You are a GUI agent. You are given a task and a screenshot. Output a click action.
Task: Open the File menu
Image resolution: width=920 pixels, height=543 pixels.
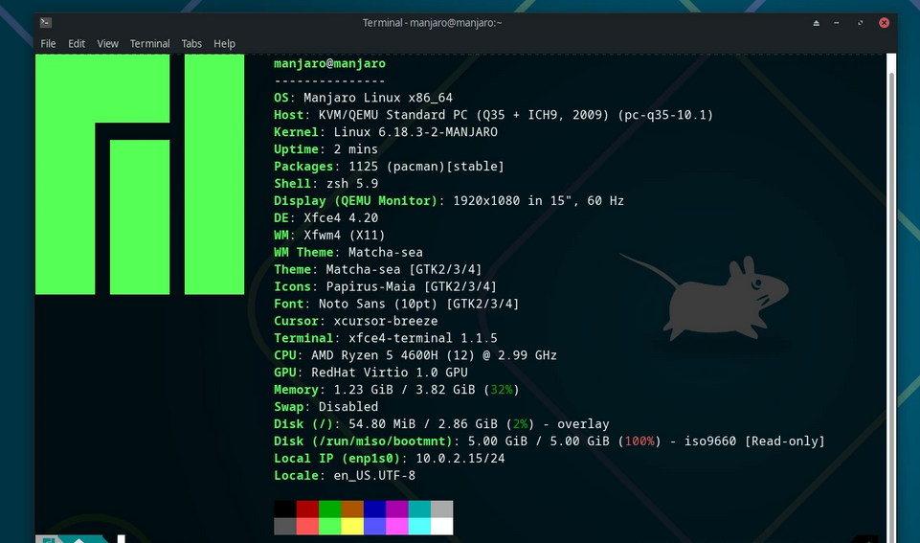(48, 43)
